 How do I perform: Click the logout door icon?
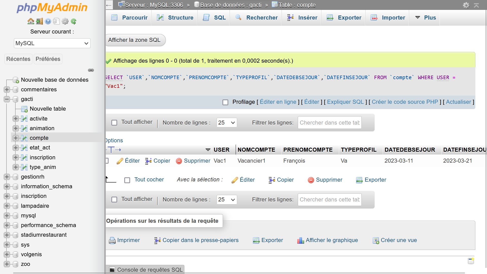coord(39,21)
